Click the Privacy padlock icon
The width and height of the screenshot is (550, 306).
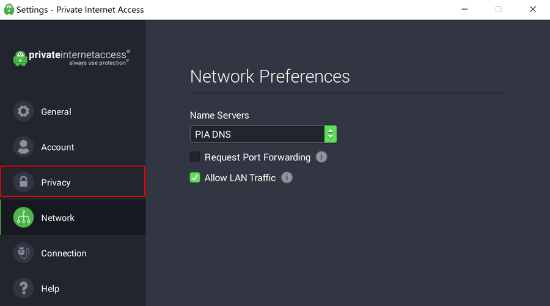[x=23, y=182]
